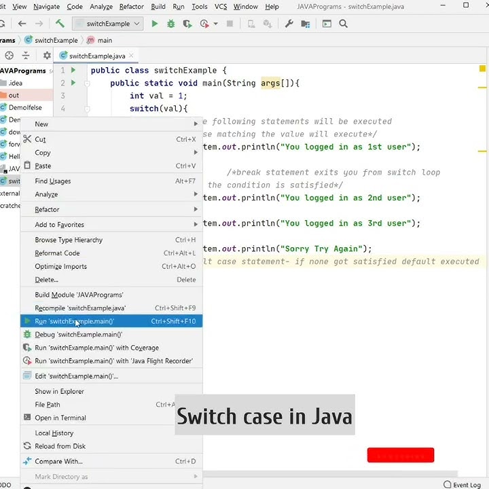The image size is (489, 489).
Task: Select Find Usages menu entry
Action: click(111, 181)
